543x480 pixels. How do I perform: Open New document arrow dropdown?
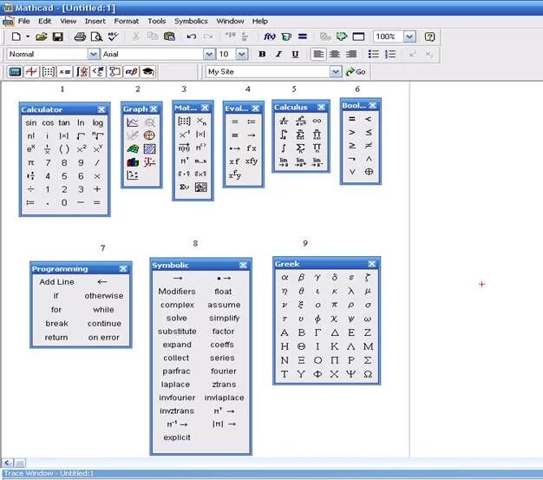click(x=28, y=36)
